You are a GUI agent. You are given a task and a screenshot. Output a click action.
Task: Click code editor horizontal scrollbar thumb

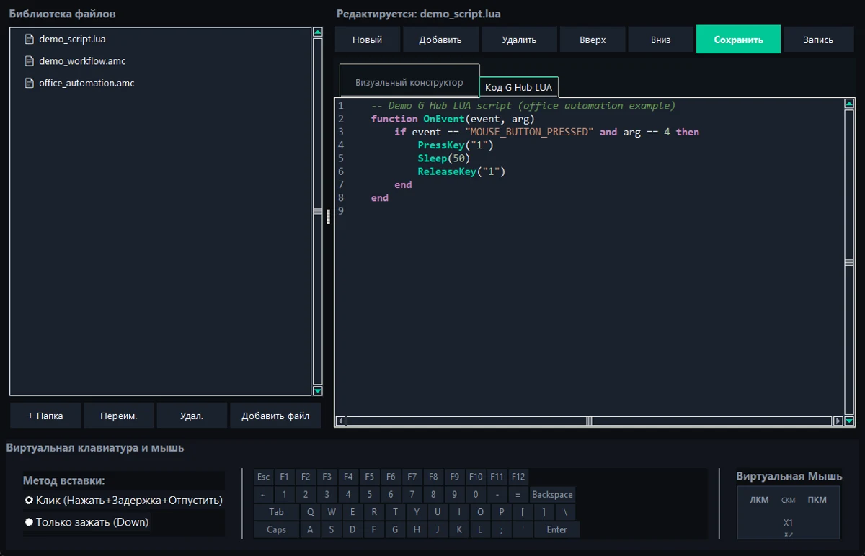click(590, 421)
